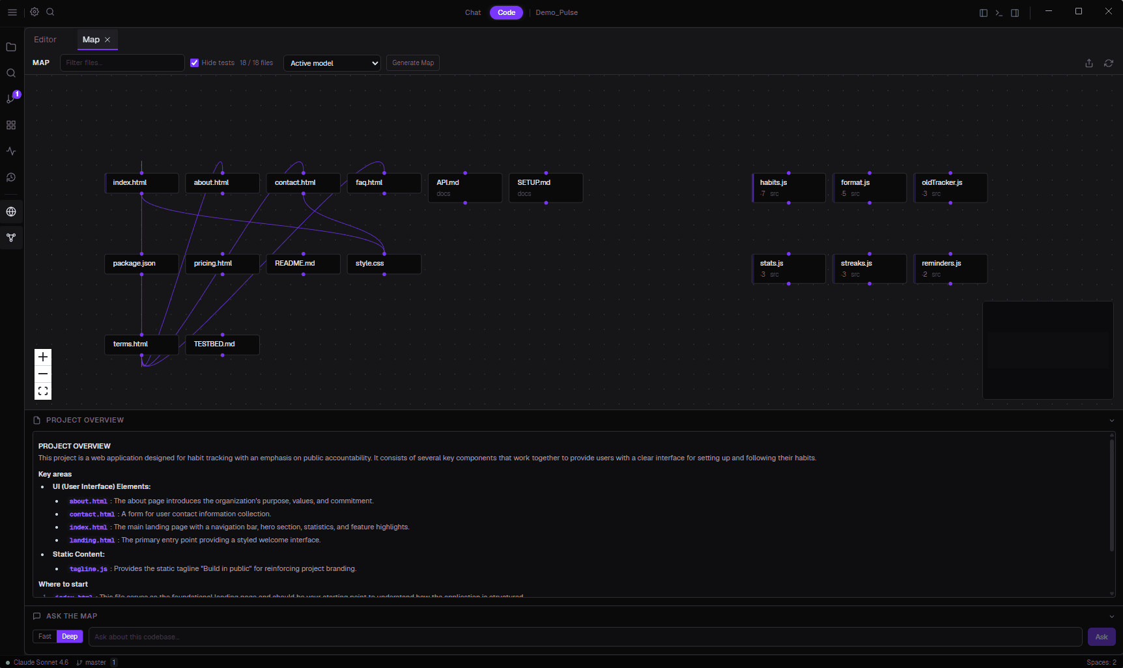Select the SETUP.md docs node
1123x668 pixels.
point(546,188)
